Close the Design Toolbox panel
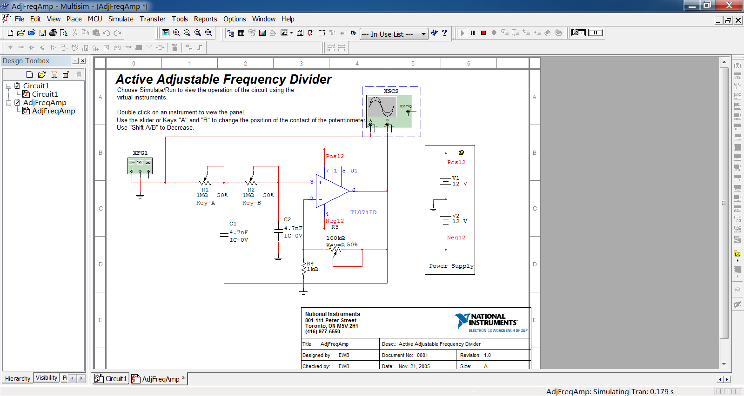 tap(83, 61)
